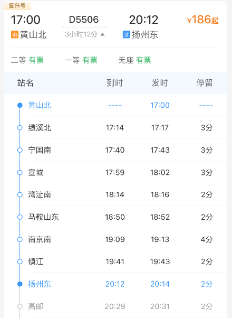Click the blue 过 passing station icon
This screenshot has width=232, height=318.
[127, 34]
